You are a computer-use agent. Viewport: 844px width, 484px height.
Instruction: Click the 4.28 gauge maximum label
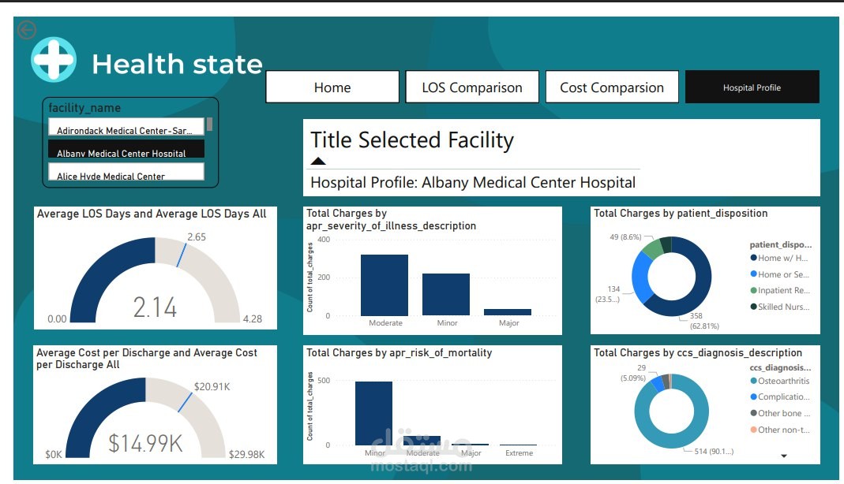click(253, 319)
